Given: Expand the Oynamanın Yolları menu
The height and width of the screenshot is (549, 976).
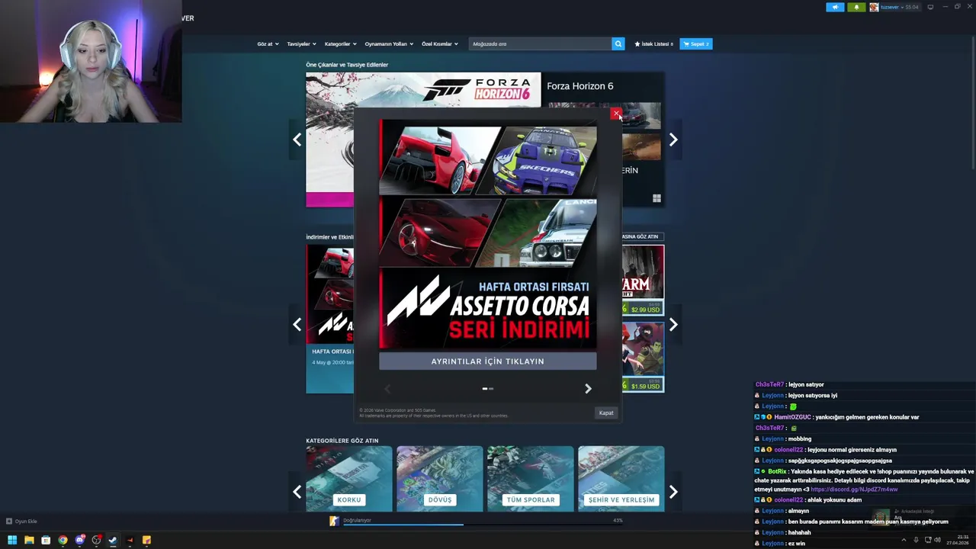Looking at the screenshot, I should pyautogui.click(x=389, y=44).
